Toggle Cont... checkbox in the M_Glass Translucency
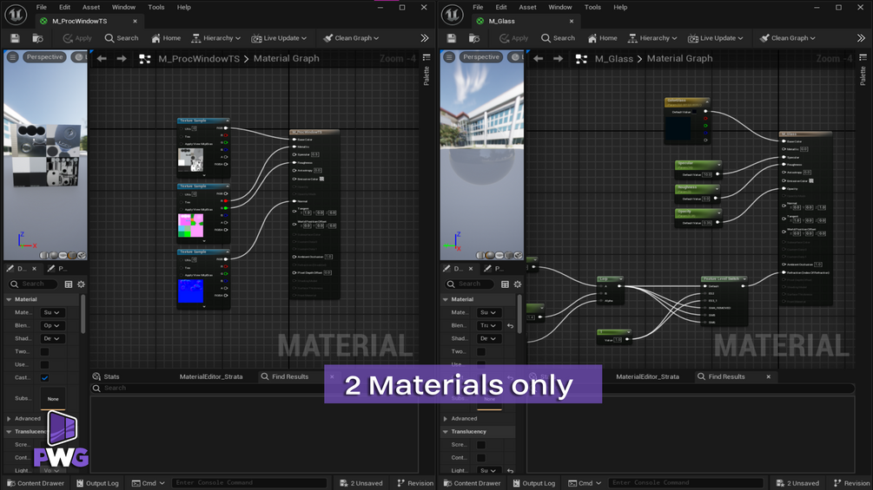Image resolution: width=873 pixels, height=490 pixels. tap(481, 458)
